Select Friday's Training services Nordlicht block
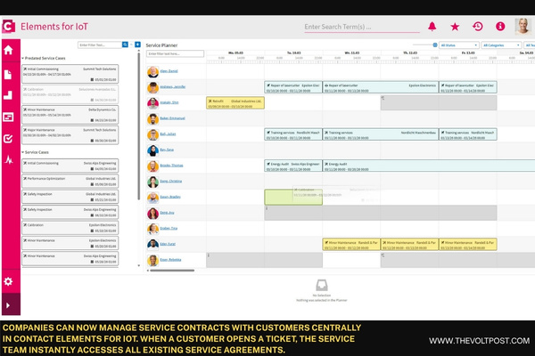The width and height of the screenshot is (535, 356). click(x=468, y=134)
